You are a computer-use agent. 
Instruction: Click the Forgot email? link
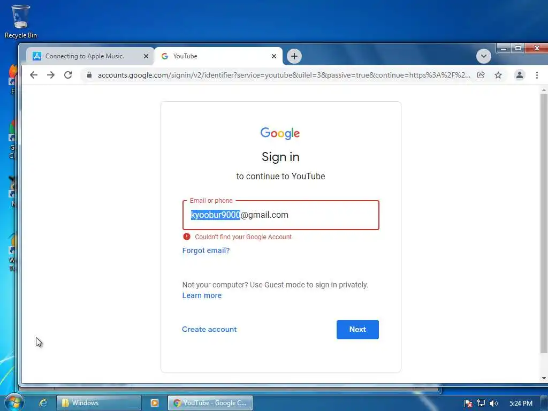206,250
